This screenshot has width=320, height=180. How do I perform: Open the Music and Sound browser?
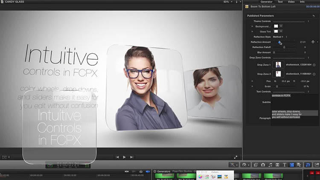tap(270, 165)
